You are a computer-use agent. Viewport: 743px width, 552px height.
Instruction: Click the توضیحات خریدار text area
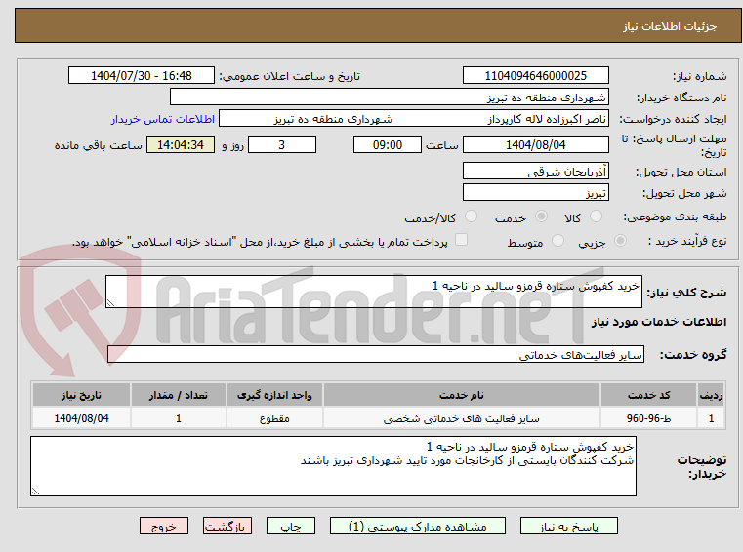pyautogui.click(x=333, y=466)
